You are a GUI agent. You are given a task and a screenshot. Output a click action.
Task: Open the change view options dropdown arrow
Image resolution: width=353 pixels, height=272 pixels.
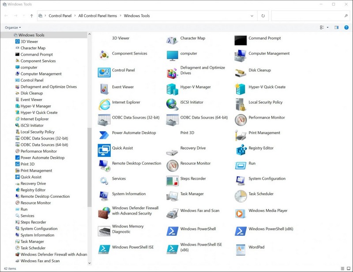(327, 27)
